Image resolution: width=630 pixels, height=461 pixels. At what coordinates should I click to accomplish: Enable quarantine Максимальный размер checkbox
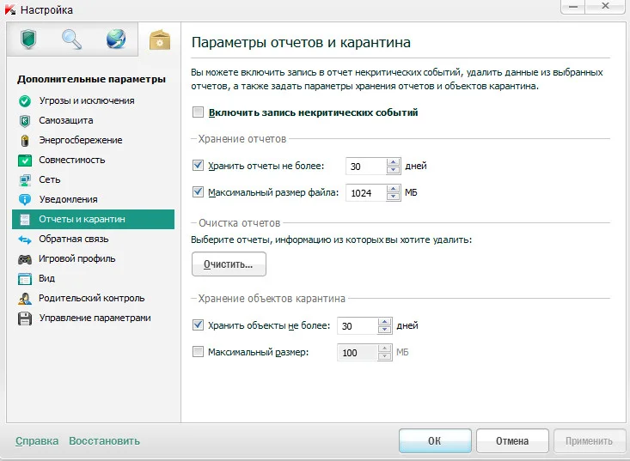click(198, 352)
